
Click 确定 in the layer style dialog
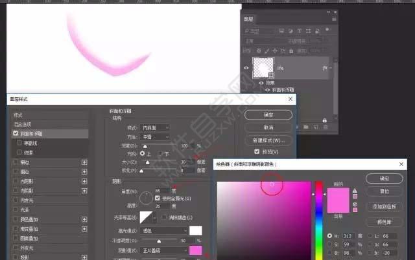pos(268,115)
